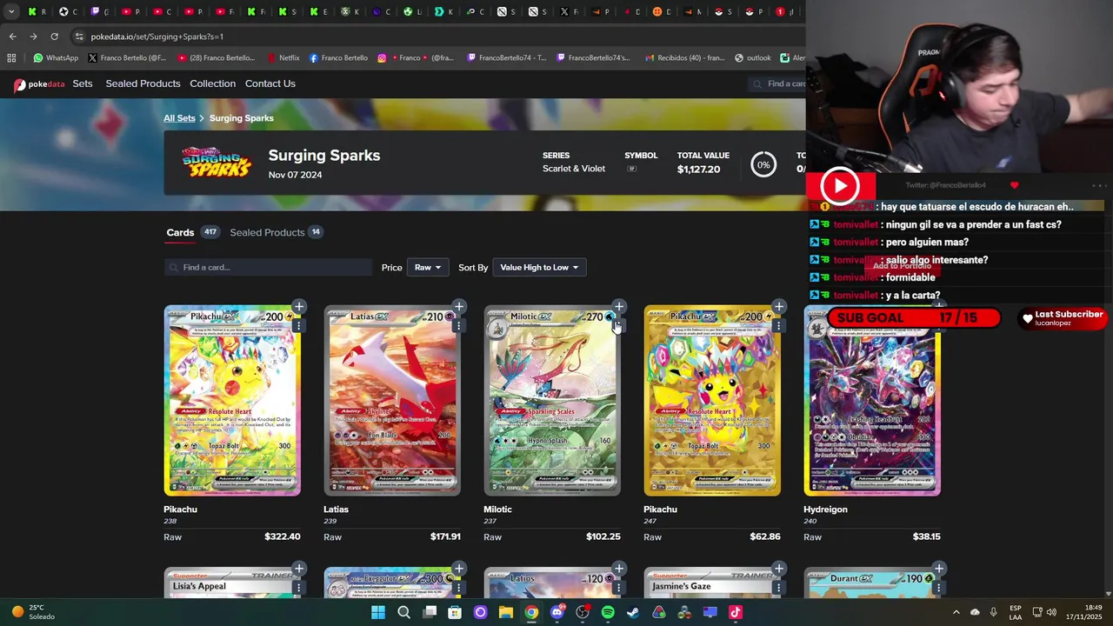Open Spotify from taskbar
Viewport: 1113px width, 626px height.
pyautogui.click(x=608, y=612)
